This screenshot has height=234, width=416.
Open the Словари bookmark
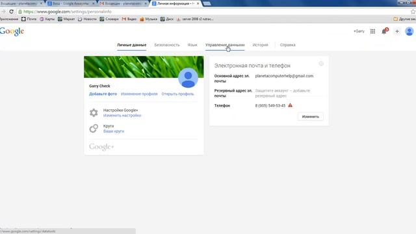click(x=109, y=19)
